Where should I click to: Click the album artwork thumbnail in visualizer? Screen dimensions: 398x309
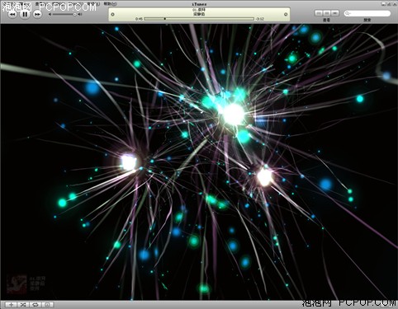point(17,283)
